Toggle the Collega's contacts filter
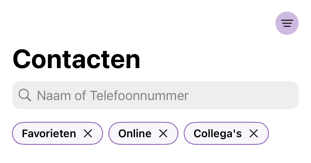311x163 pixels. 218,134
